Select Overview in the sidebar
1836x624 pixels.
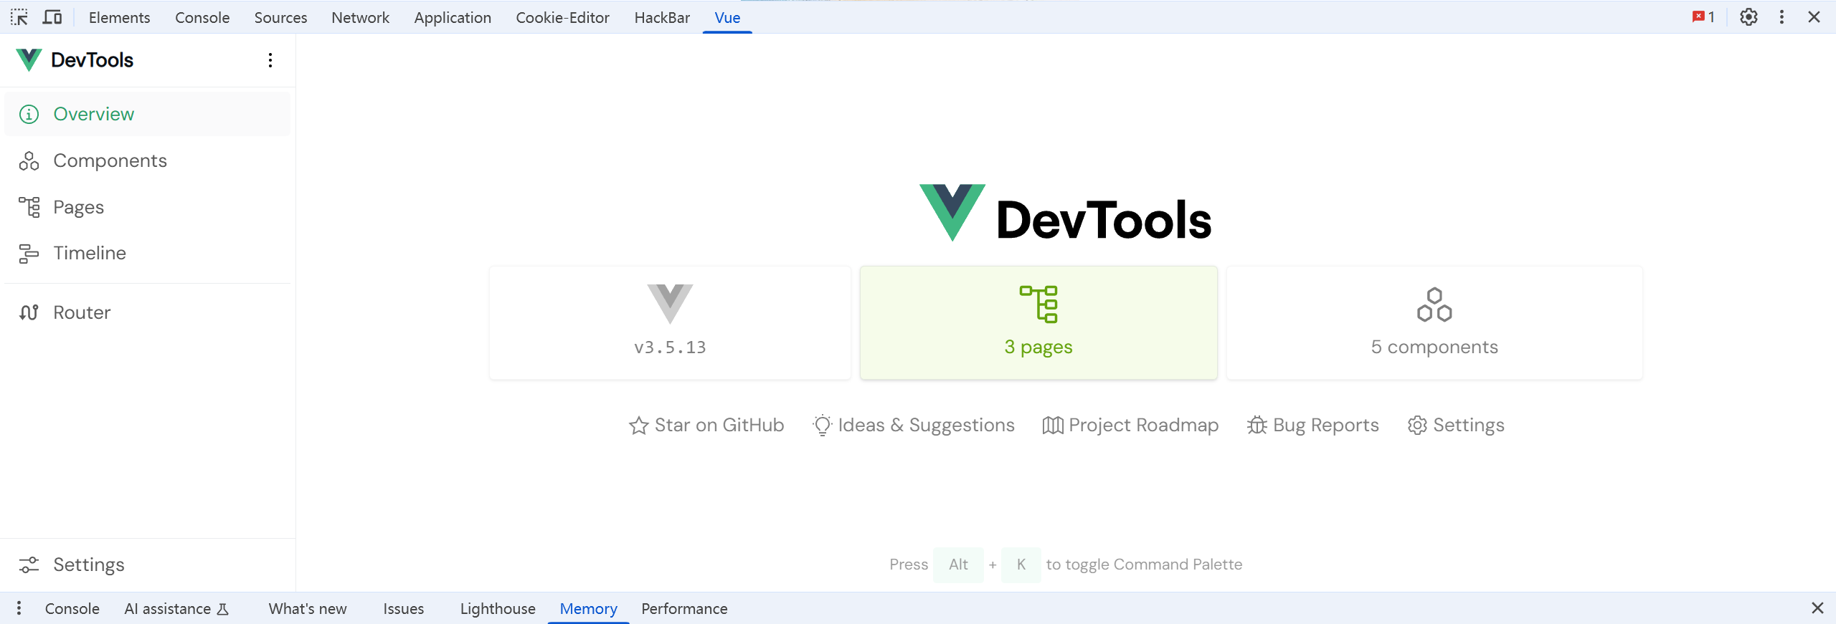click(147, 115)
